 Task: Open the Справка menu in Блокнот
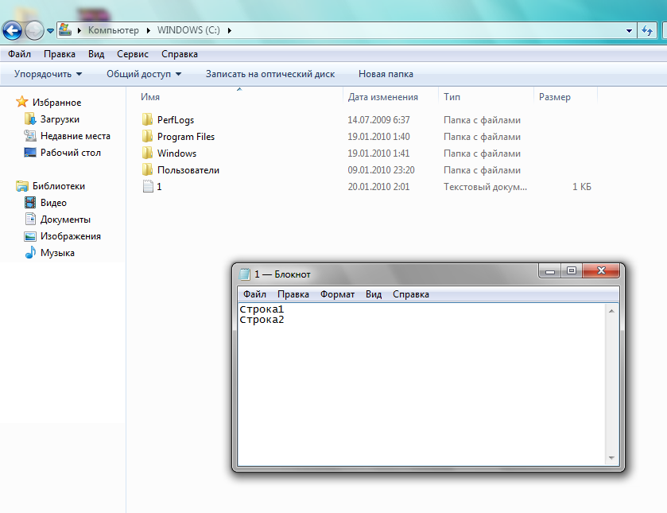point(411,294)
